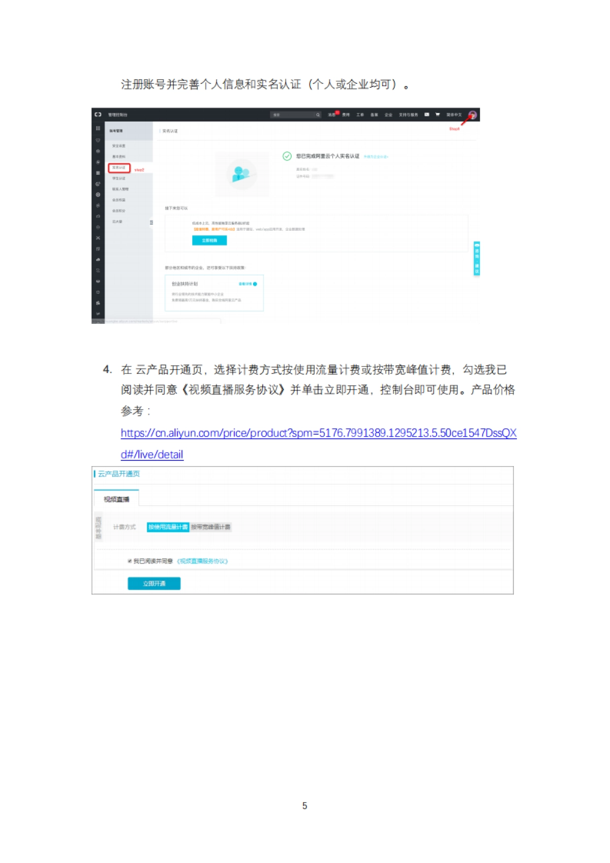Open 管理控制台 in the header
Viewport: 610px width, 863px height.
[x=118, y=115]
